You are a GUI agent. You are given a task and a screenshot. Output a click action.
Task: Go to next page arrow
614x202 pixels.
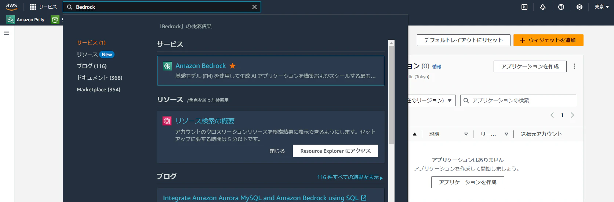(x=572, y=115)
